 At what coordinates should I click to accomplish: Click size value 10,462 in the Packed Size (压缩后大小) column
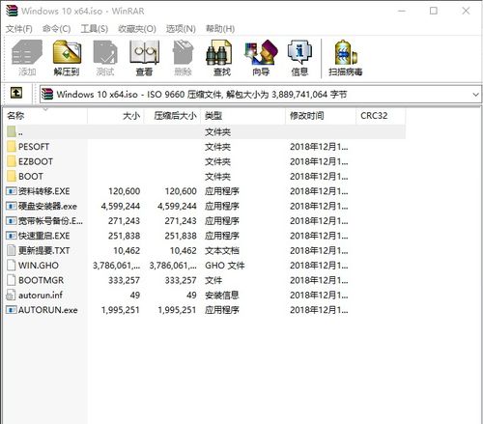point(184,250)
